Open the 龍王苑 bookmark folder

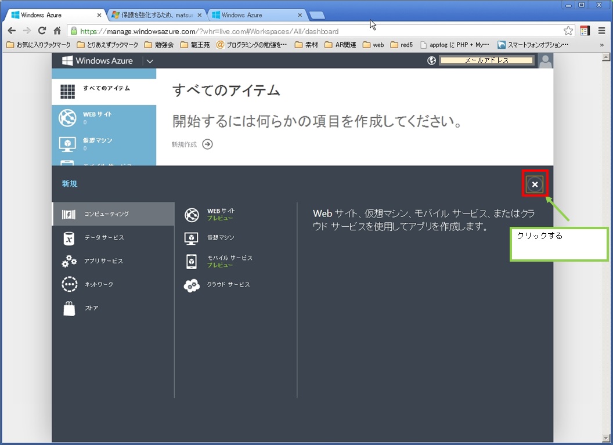tap(195, 45)
